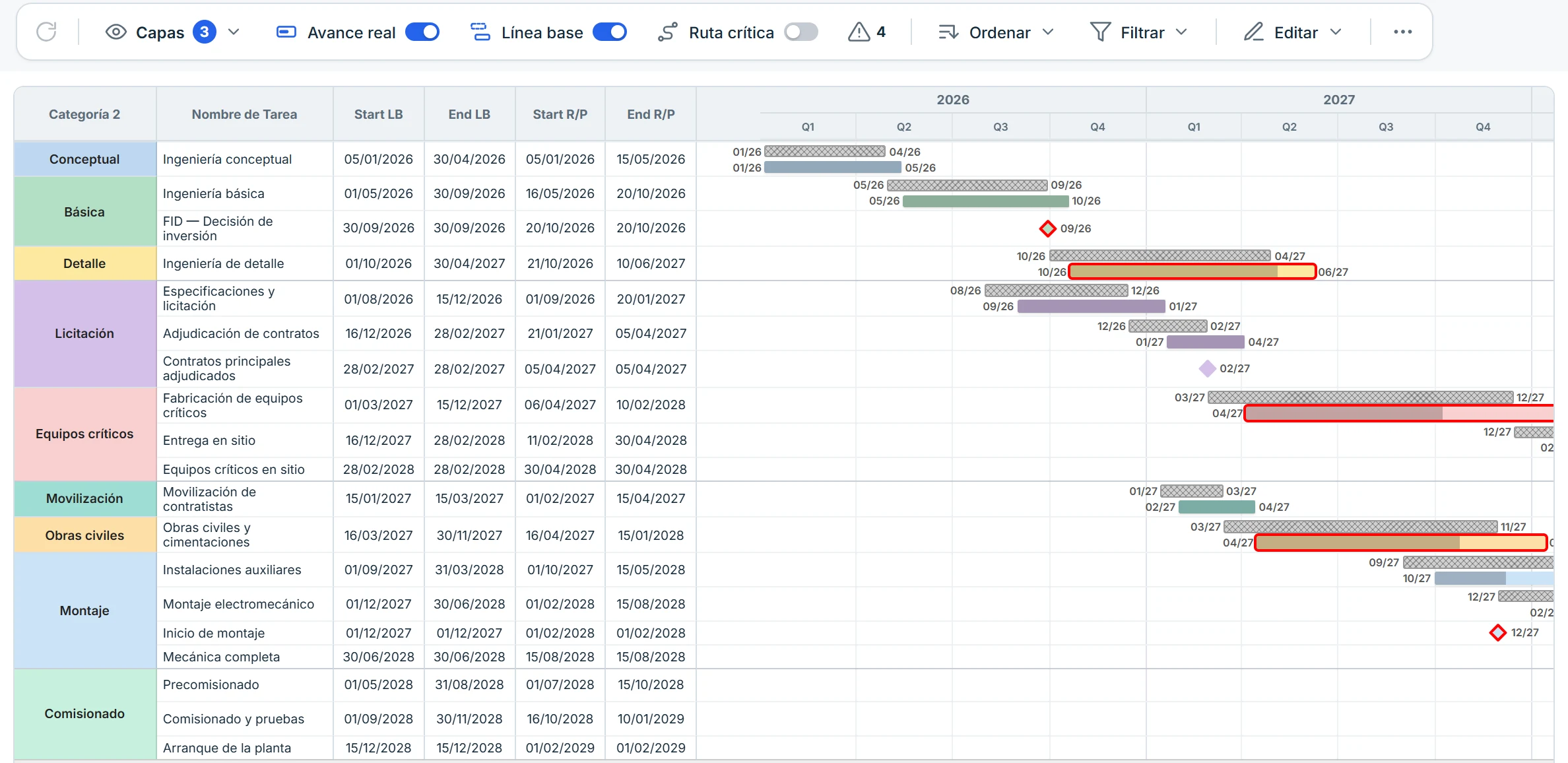Viewport: 1568px width, 763px height.
Task: Click the Ingeniería de detalle progress bar
Action: click(x=1192, y=271)
